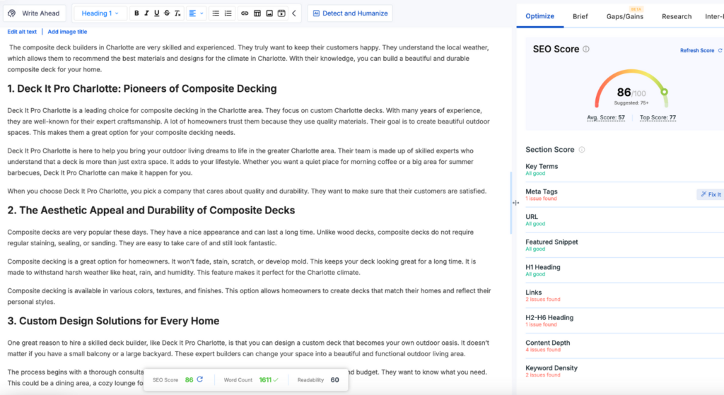The image size is (724, 395).
Task: Insert an image
Action: click(x=269, y=13)
